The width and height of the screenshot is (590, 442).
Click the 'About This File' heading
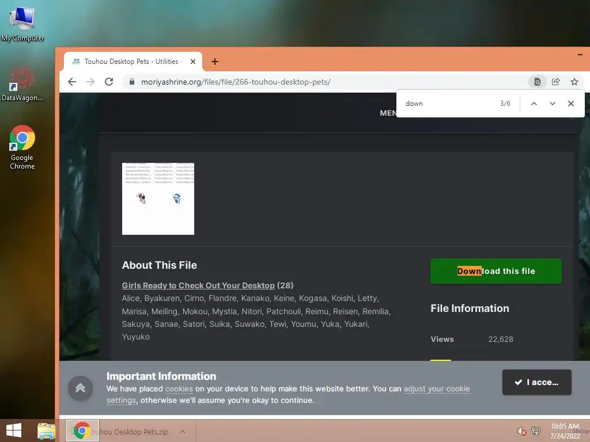[160, 265]
